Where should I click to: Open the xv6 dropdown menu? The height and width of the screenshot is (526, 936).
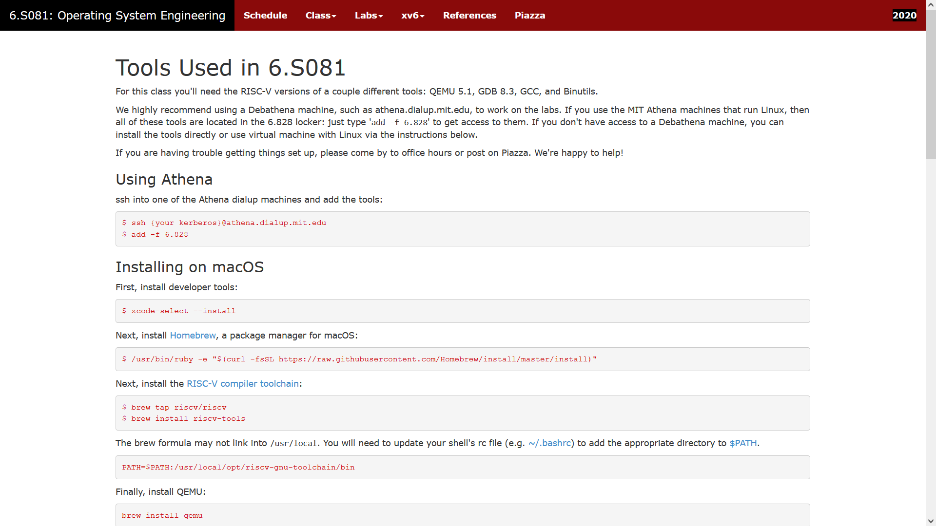tap(411, 16)
